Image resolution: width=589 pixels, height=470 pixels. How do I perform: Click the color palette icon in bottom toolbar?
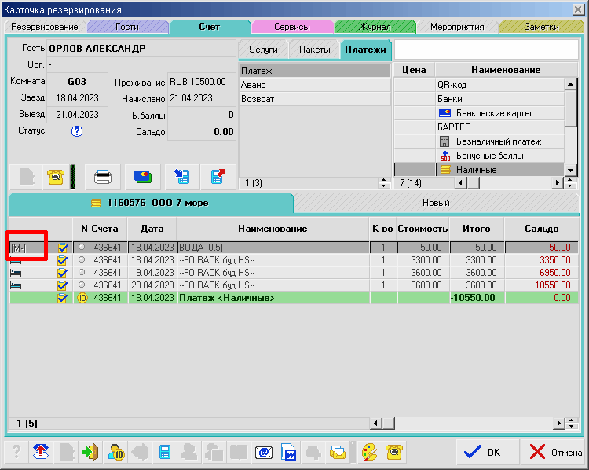click(x=368, y=453)
